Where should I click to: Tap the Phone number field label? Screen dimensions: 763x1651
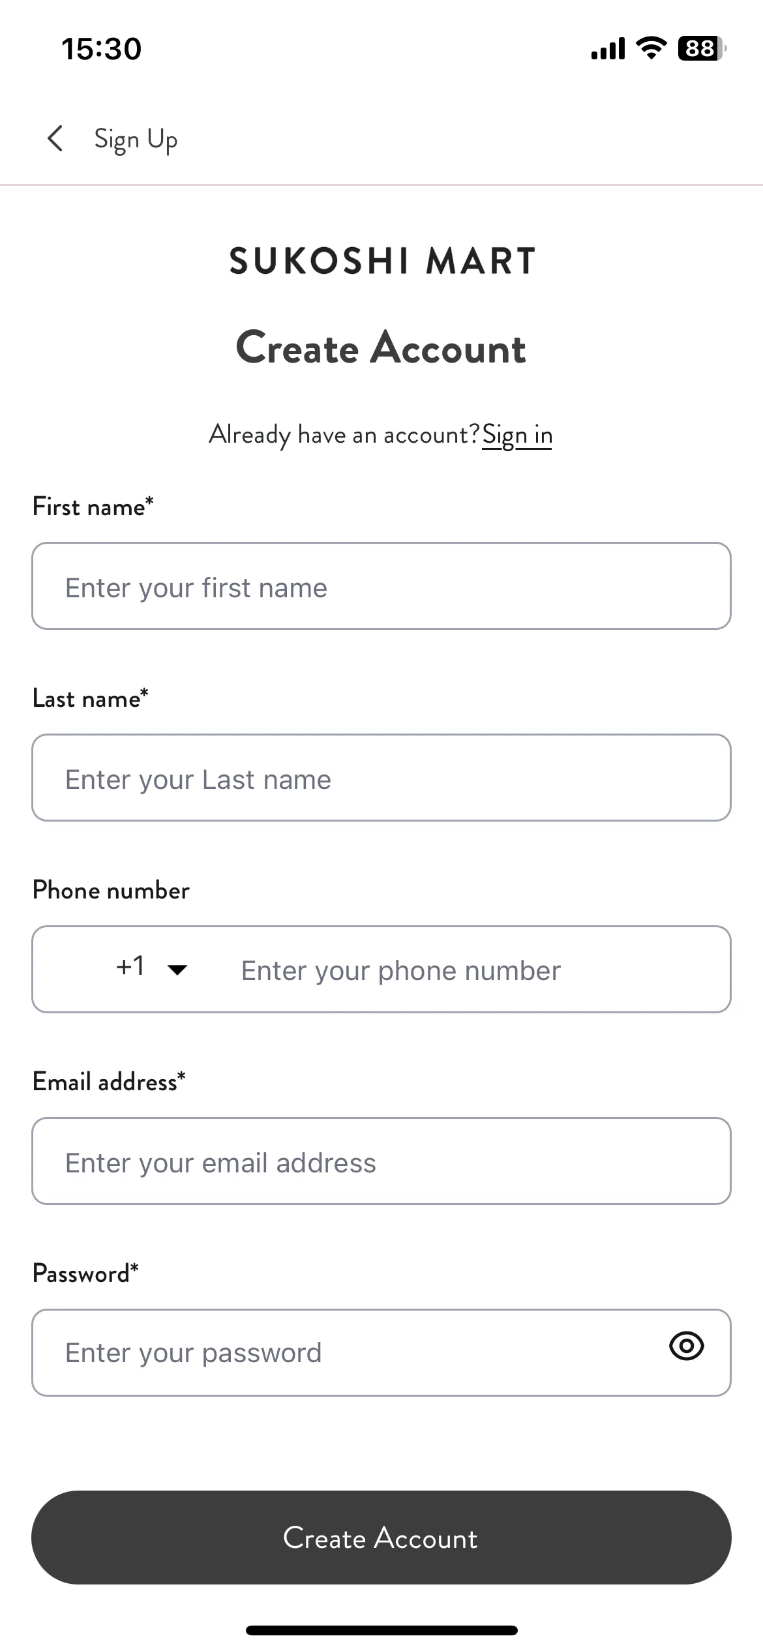(111, 890)
